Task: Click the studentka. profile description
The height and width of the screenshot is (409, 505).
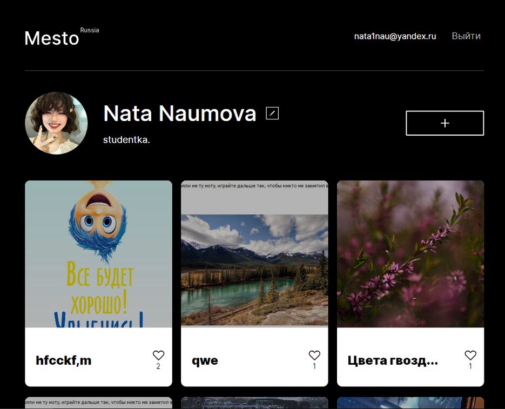Action: coord(126,140)
